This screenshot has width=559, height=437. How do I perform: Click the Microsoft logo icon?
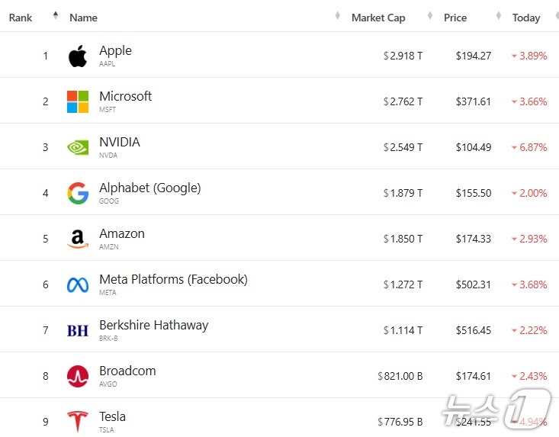click(x=78, y=101)
